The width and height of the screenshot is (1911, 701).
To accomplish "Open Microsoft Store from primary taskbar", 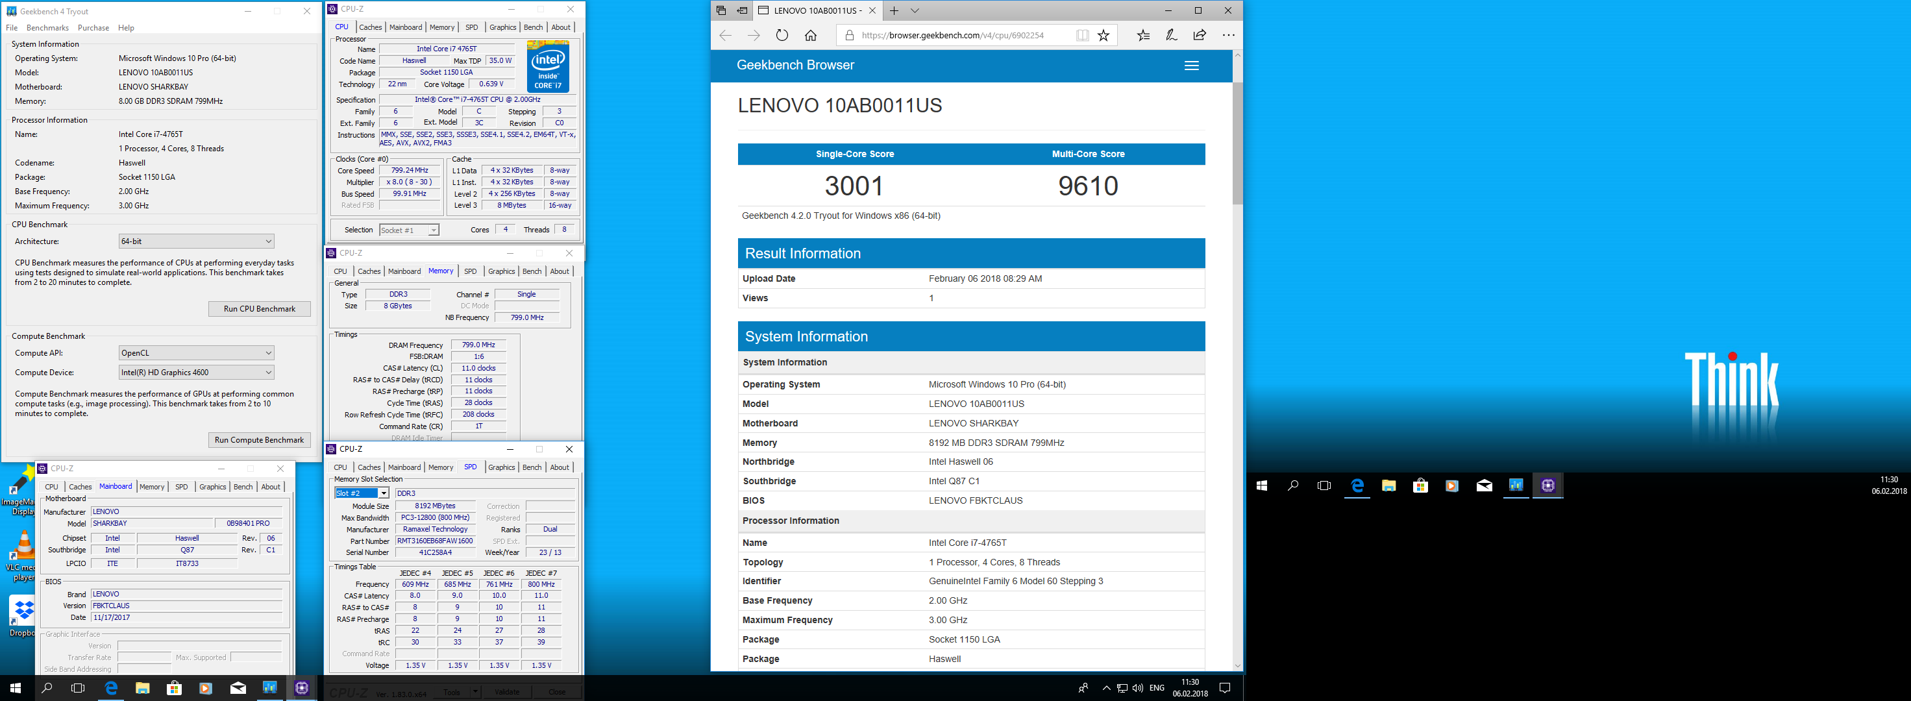I will (x=175, y=687).
